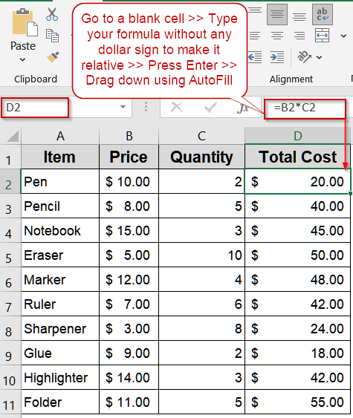This screenshot has height=418, width=353.
Task: Expand the Name Box dropdown
Action: tap(123, 107)
